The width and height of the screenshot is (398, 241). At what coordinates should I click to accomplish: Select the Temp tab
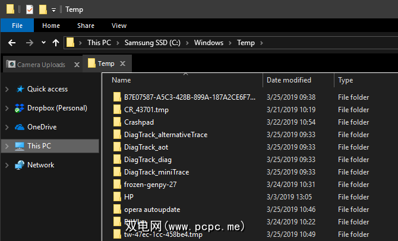(106, 64)
